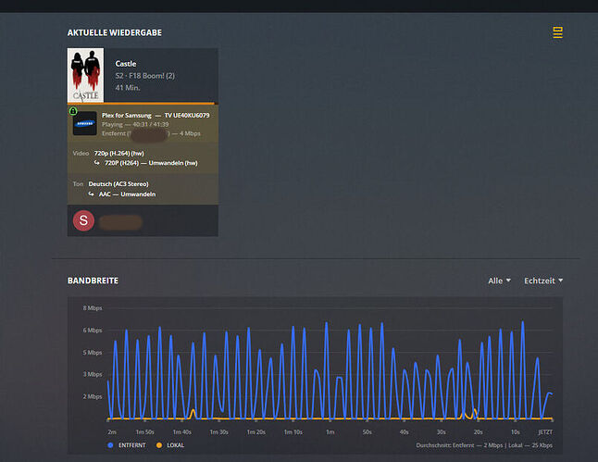This screenshot has height=462, width=598.
Task: Click the 8 Mbps axis label
Action: [93, 308]
